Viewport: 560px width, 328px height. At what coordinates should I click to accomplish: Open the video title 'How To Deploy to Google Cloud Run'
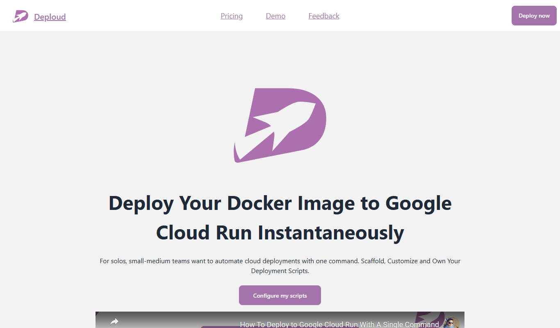(x=339, y=324)
